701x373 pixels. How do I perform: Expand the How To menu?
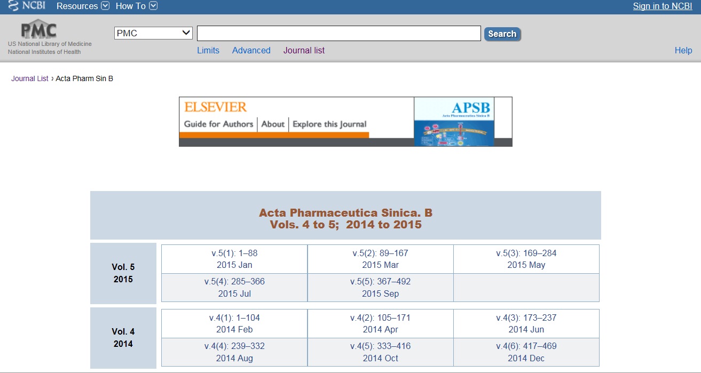136,6
